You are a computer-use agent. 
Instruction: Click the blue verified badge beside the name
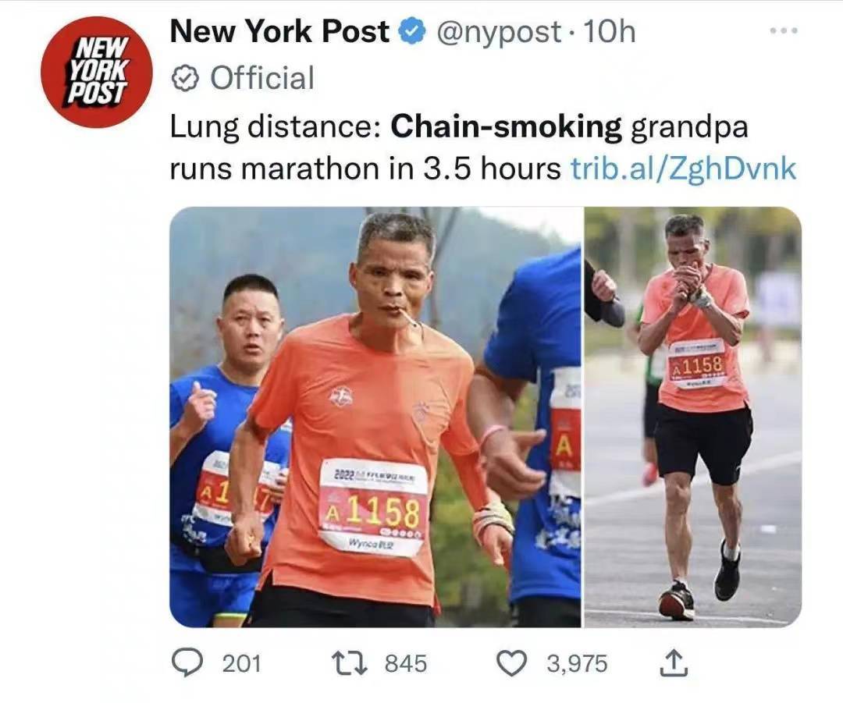[x=412, y=32]
